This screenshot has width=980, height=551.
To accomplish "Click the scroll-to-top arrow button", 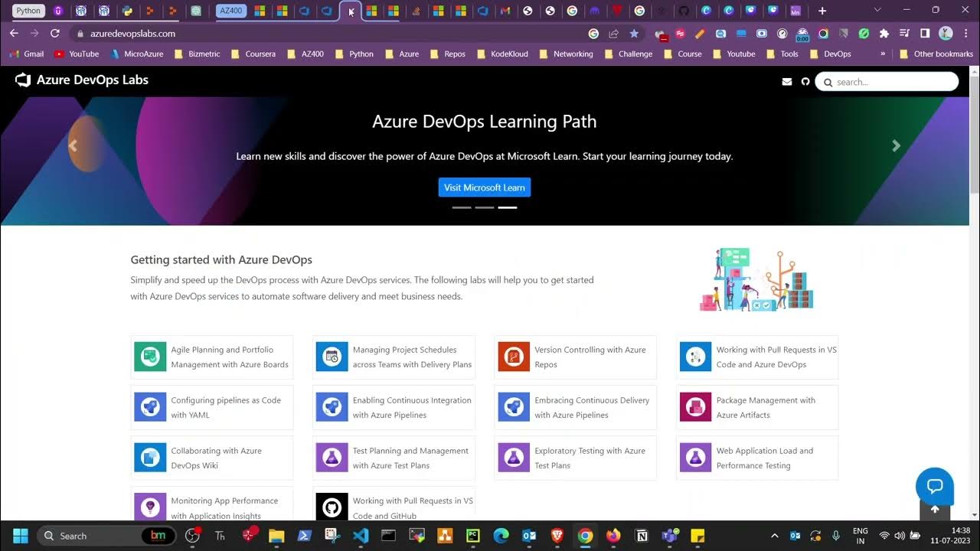I will point(935,510).
